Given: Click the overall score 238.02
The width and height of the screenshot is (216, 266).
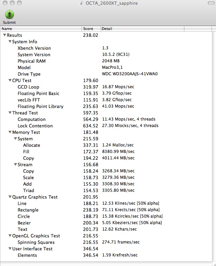Looking at the screenshot, I should (x=90, y=35).
